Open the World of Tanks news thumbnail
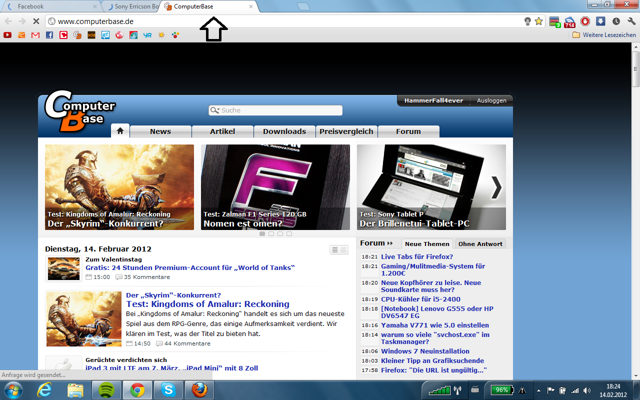 tap(63, 268)
